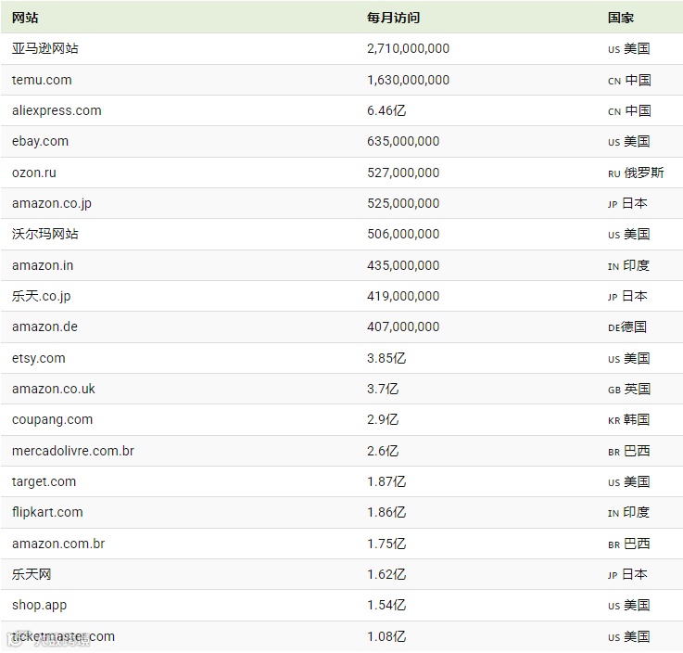Click the 3.85亿 visits value
Image resolution: width=683 pixels, height=653 pixels.
386,358
